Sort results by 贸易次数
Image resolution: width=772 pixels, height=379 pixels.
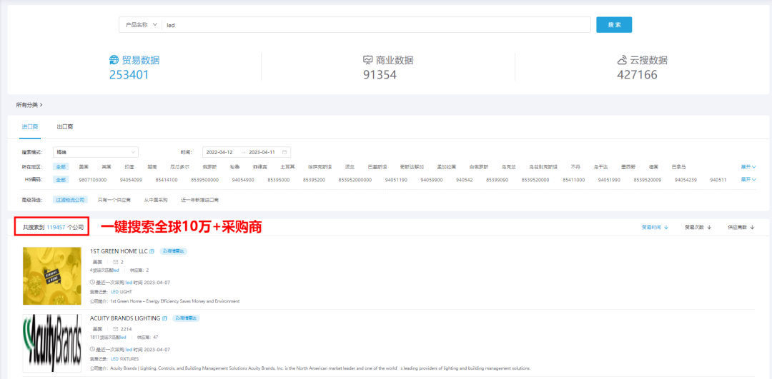tap(697, 227)
